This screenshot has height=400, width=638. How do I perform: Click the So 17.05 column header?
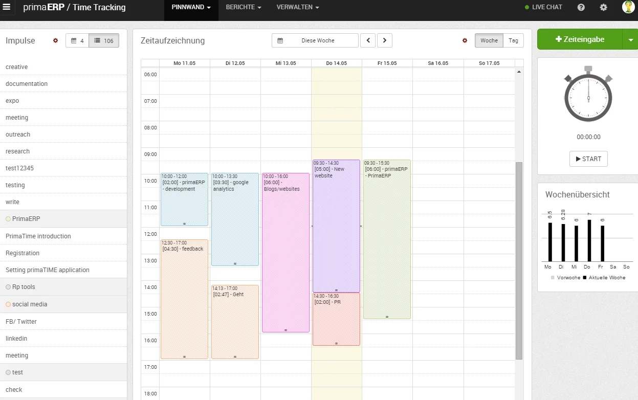(x=489, y=63)
